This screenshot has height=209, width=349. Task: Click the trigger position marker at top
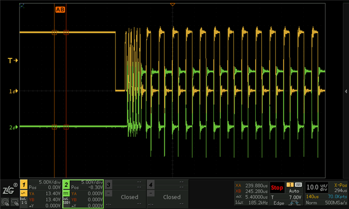[172, 4]
